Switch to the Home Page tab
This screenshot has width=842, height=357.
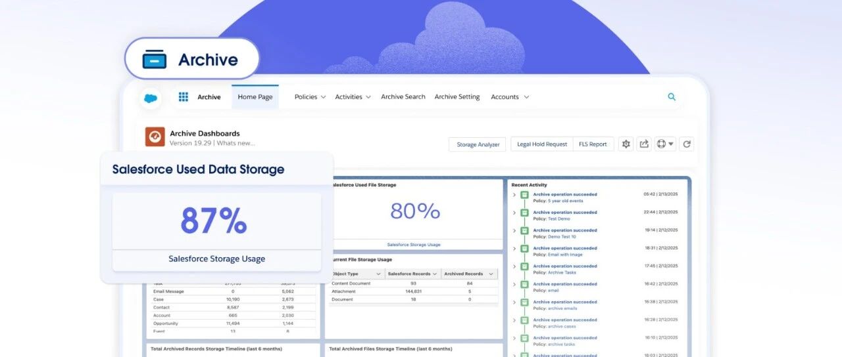(255, 96)
